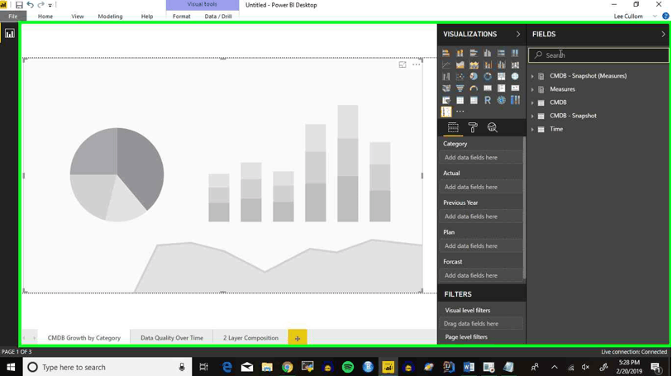Choose the Stacked area chart visual
Screen dimensions: 672x376
474,65
